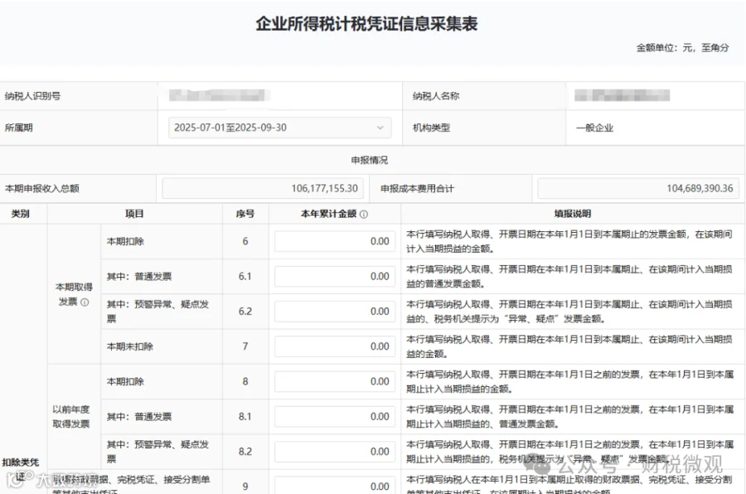Click amount field for row 6 本期扣除
The height and width of the screenshot is (494, 746).
click(x=335, y=241)
